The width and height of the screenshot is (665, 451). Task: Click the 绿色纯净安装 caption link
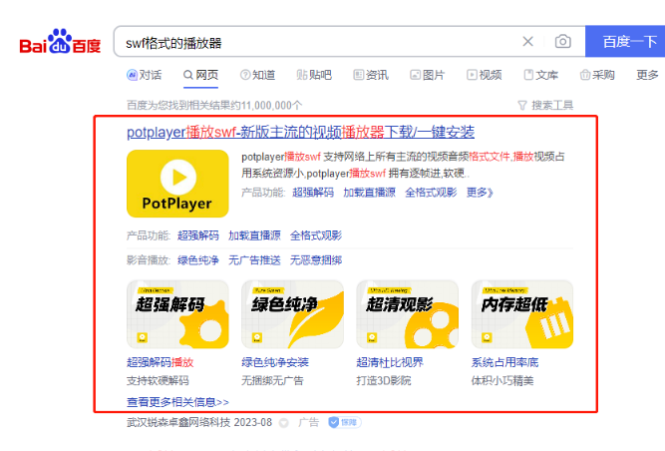tap(275, 362)
